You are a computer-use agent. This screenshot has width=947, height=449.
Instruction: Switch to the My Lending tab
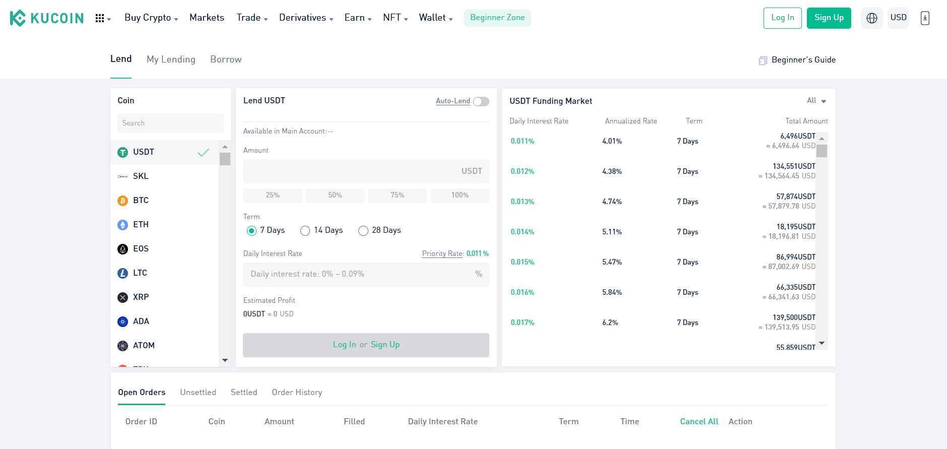pyautogui.click(x=171, y=59)
